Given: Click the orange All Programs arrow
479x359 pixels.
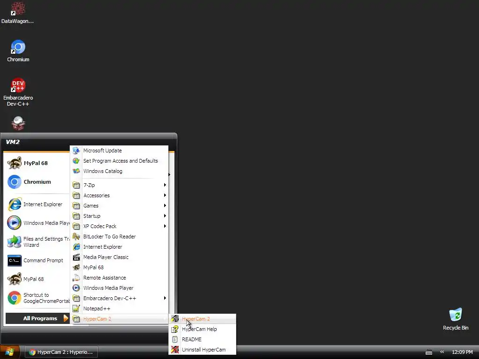Looking at the screenshot, I should [x=65, y=318].
